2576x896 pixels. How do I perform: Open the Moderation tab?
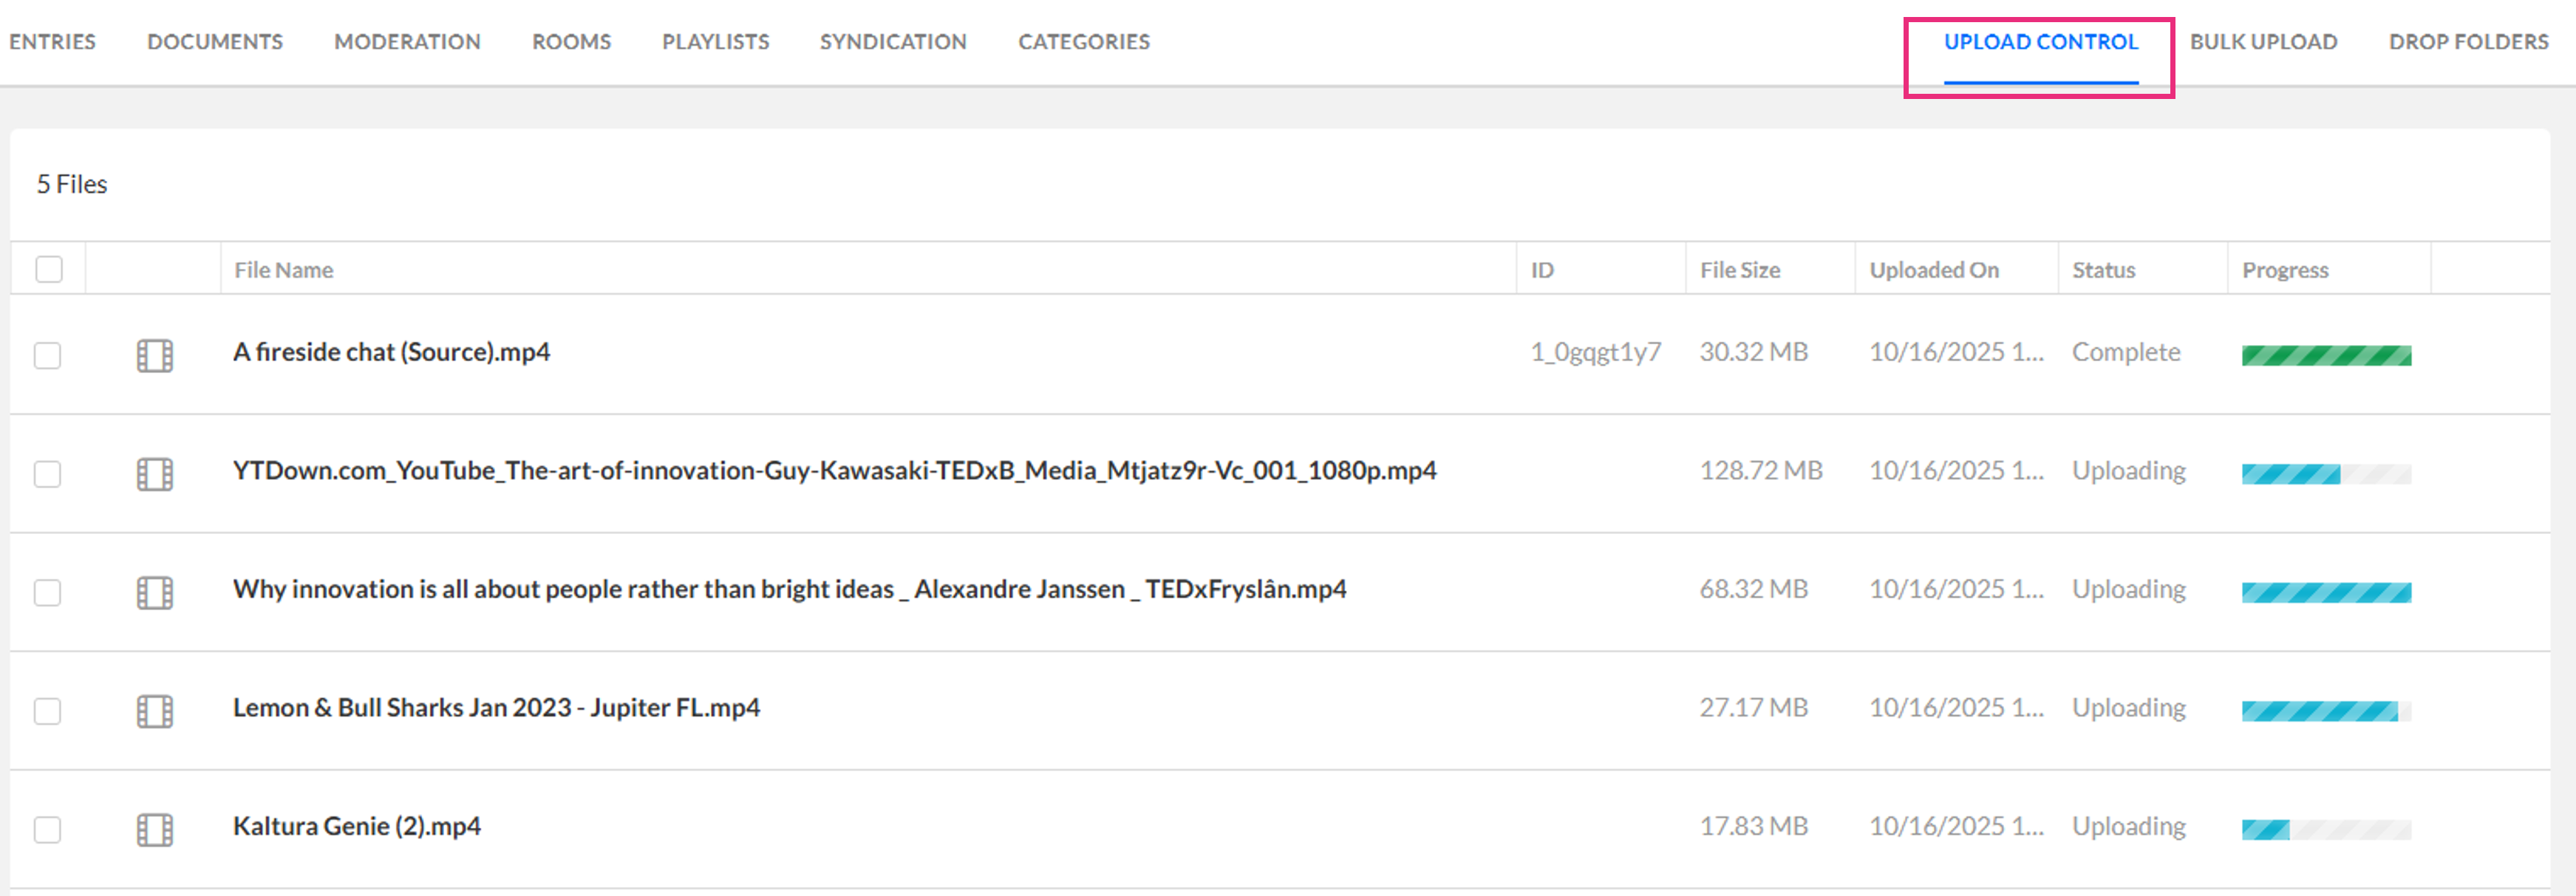pos(407,42)
